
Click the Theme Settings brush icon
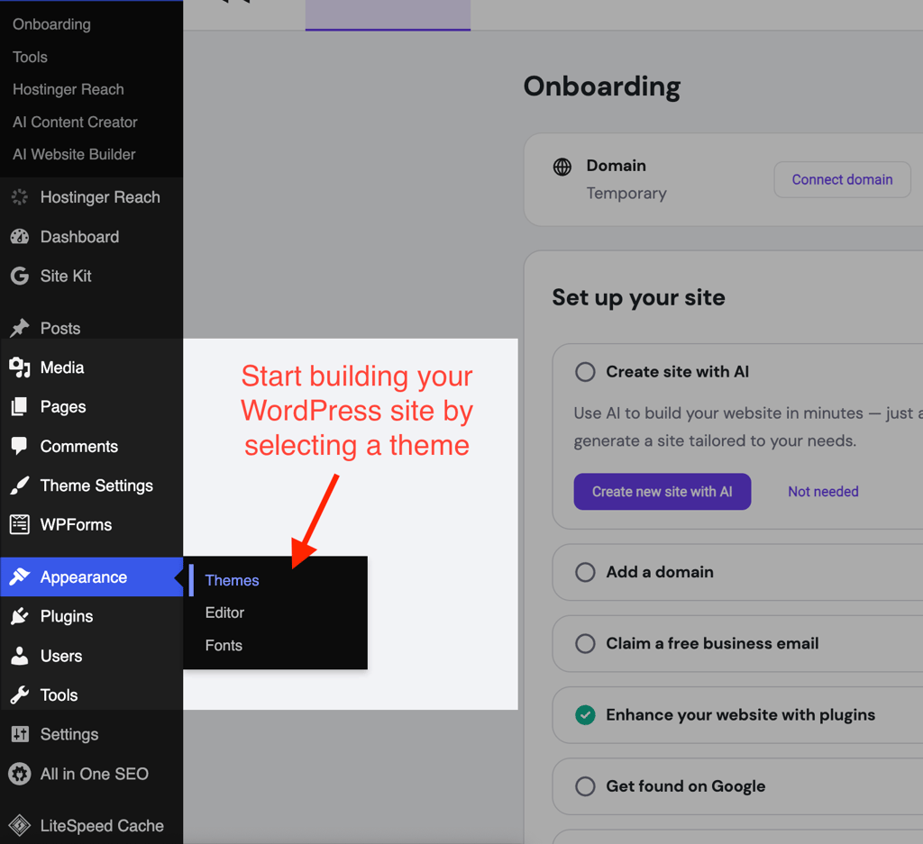click(x=20, y=486)
